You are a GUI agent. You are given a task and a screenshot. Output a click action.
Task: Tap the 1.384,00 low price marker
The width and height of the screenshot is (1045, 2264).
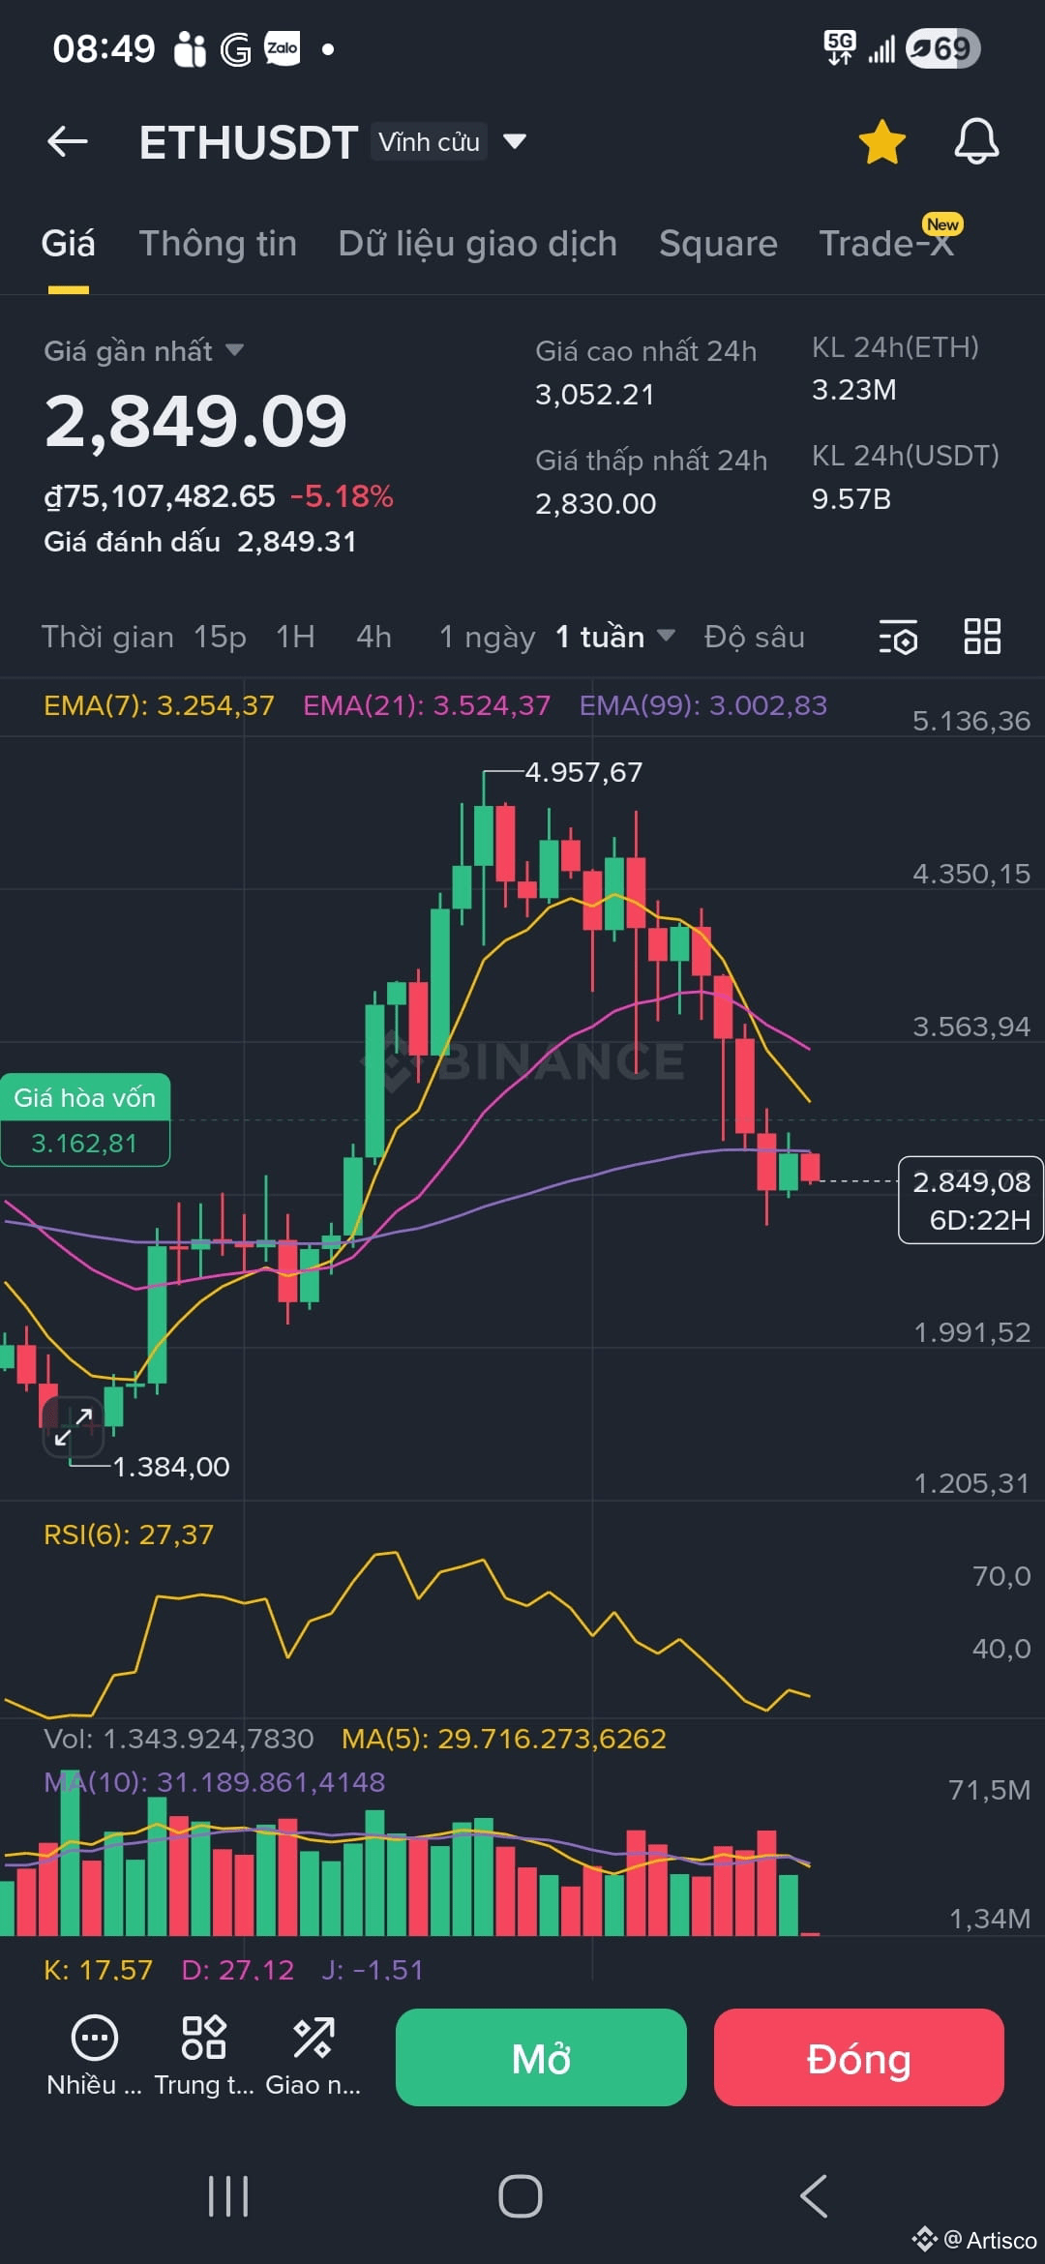(x=171, y=1467)
